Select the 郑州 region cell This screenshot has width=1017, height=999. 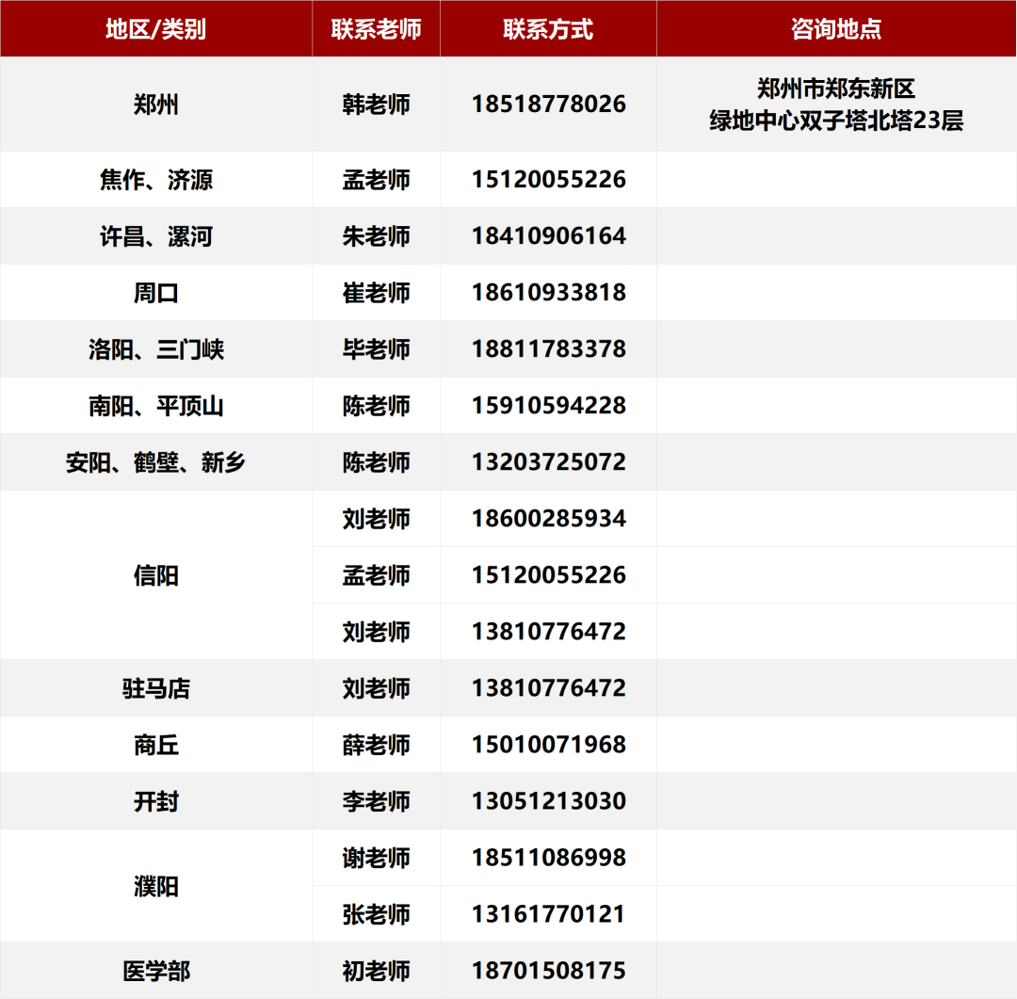[x=155, y=105]
